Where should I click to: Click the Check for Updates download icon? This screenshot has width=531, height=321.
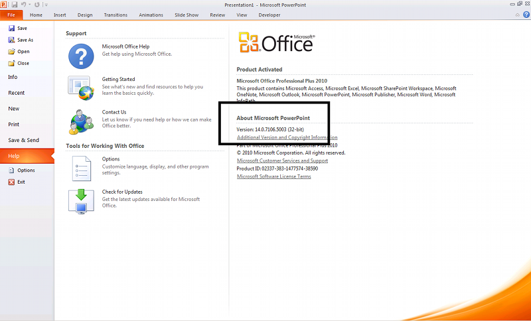coord(81,201)
